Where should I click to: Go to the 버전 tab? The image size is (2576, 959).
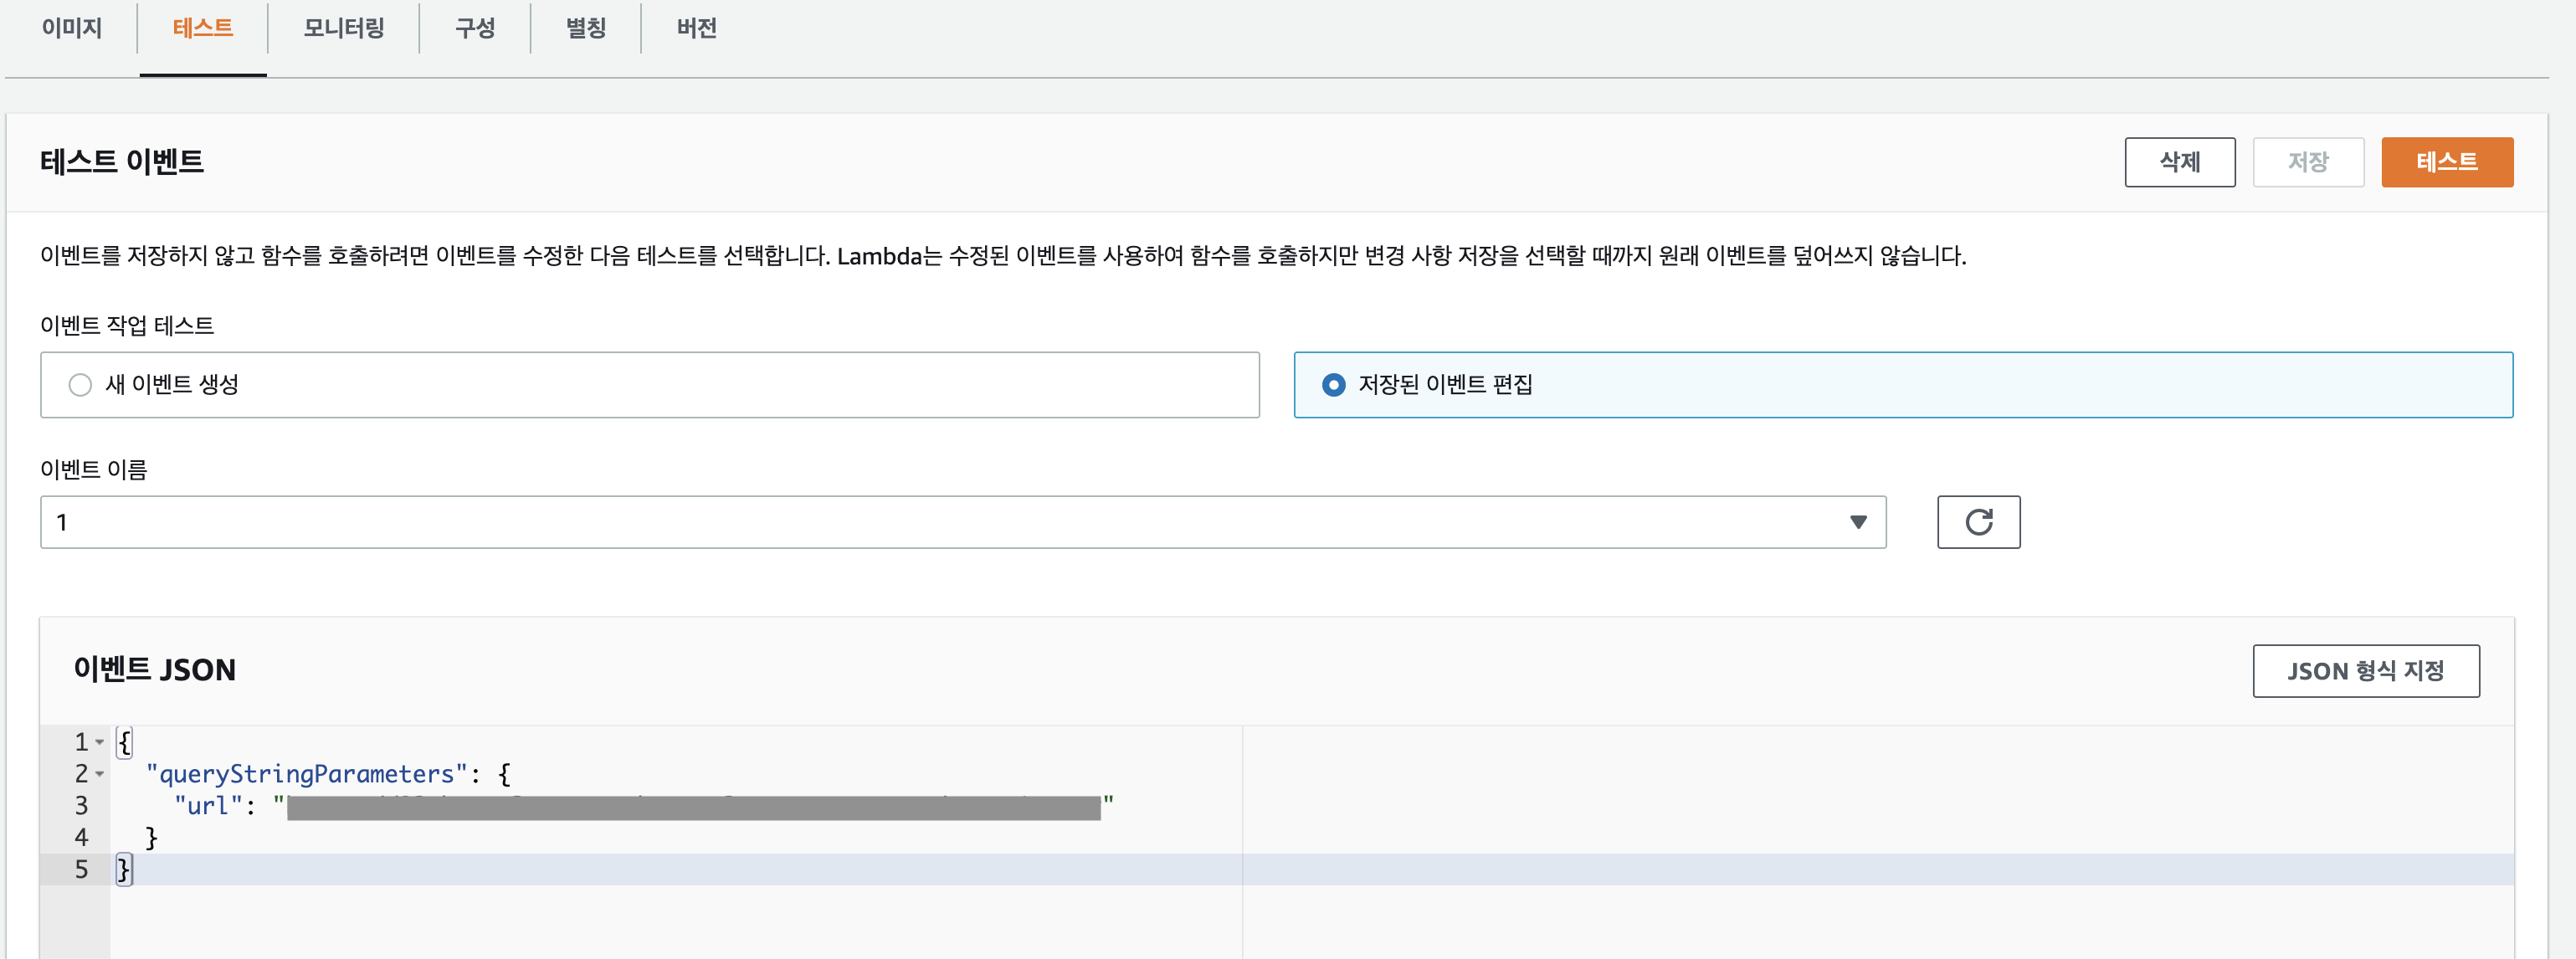pyautogui.click(x=696, y=28)
